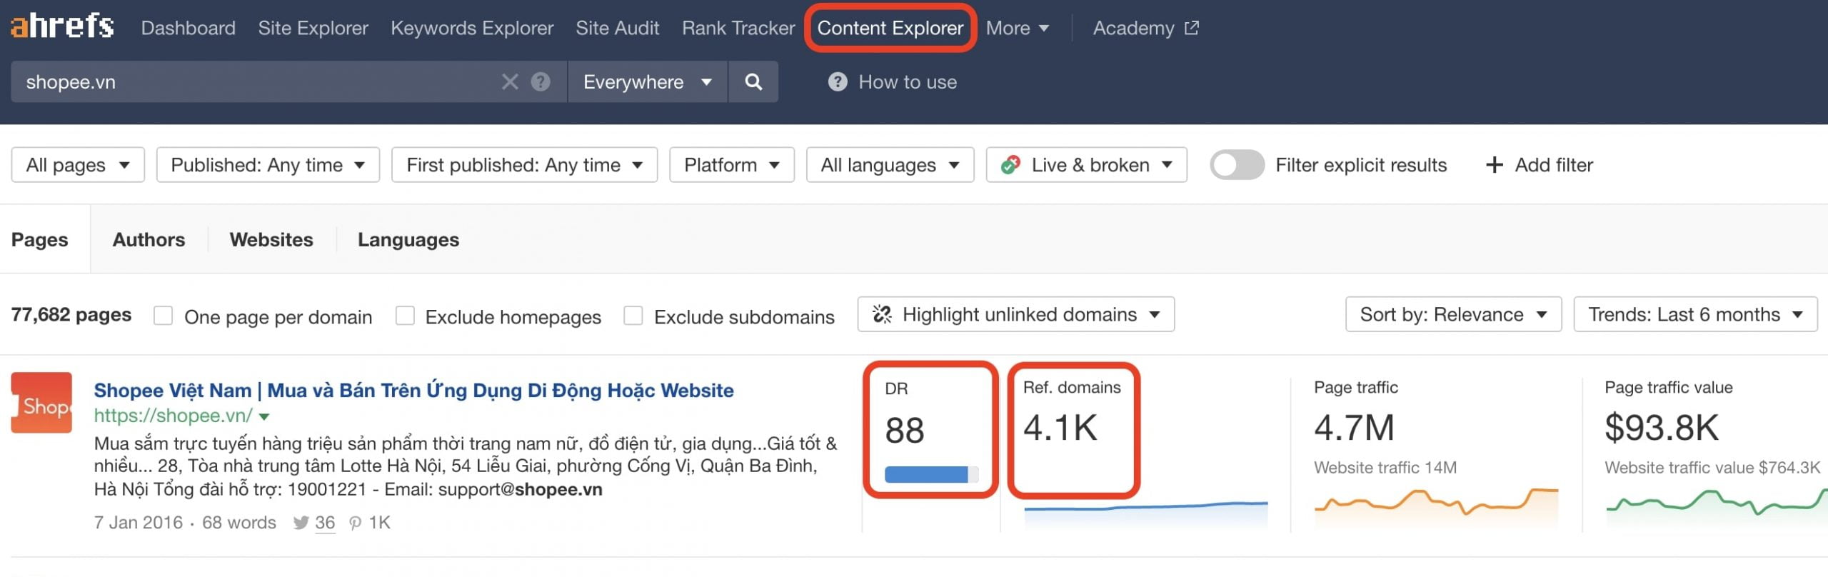Screen dimensions: 1828x577
Task: Open Rank Tracker
Action: click(738, 28)
